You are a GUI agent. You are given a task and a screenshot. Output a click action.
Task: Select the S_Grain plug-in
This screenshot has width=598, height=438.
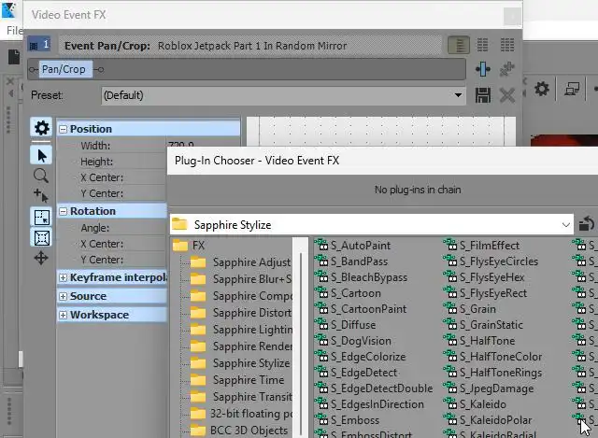(470, 309)
